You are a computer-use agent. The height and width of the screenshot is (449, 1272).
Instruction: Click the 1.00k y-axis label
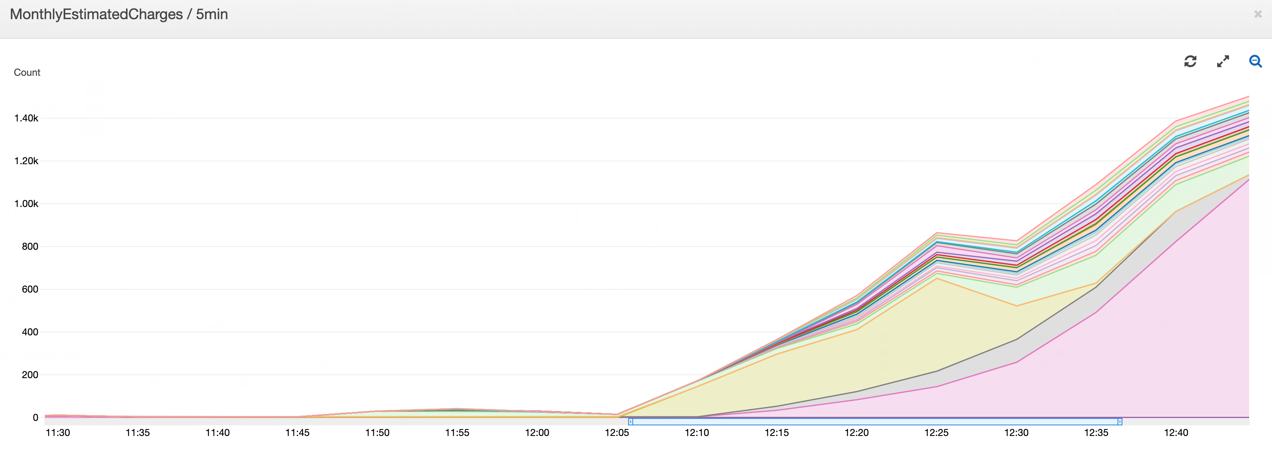26,204
